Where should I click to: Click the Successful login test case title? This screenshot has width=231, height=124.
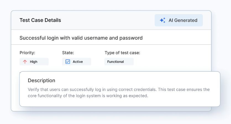pos(81,38)
